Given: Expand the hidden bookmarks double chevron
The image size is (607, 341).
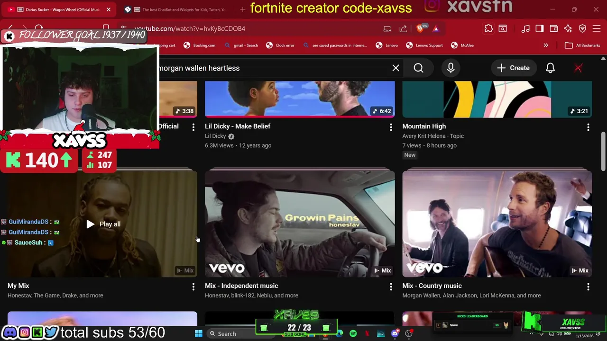Looking at the screenshot, I should tap(546, 45).
